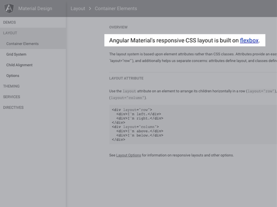Screen dimensions: 277x207
Task: Click the Layout breadcrumb in header
Action: pyautogui.click(x=78, y=9)
